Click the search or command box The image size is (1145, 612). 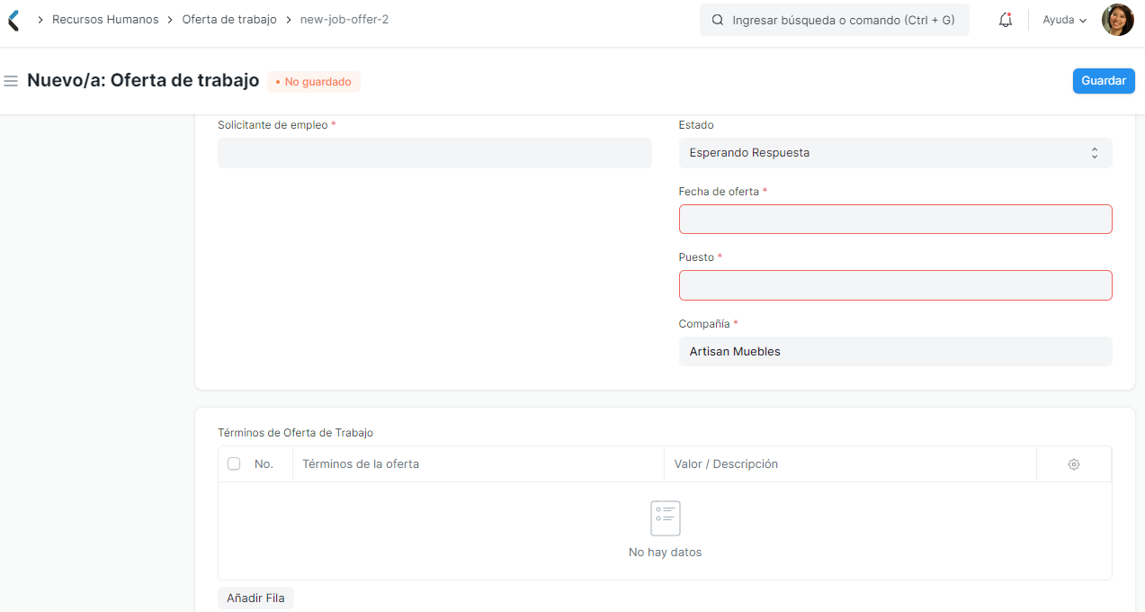pos(835,20)
